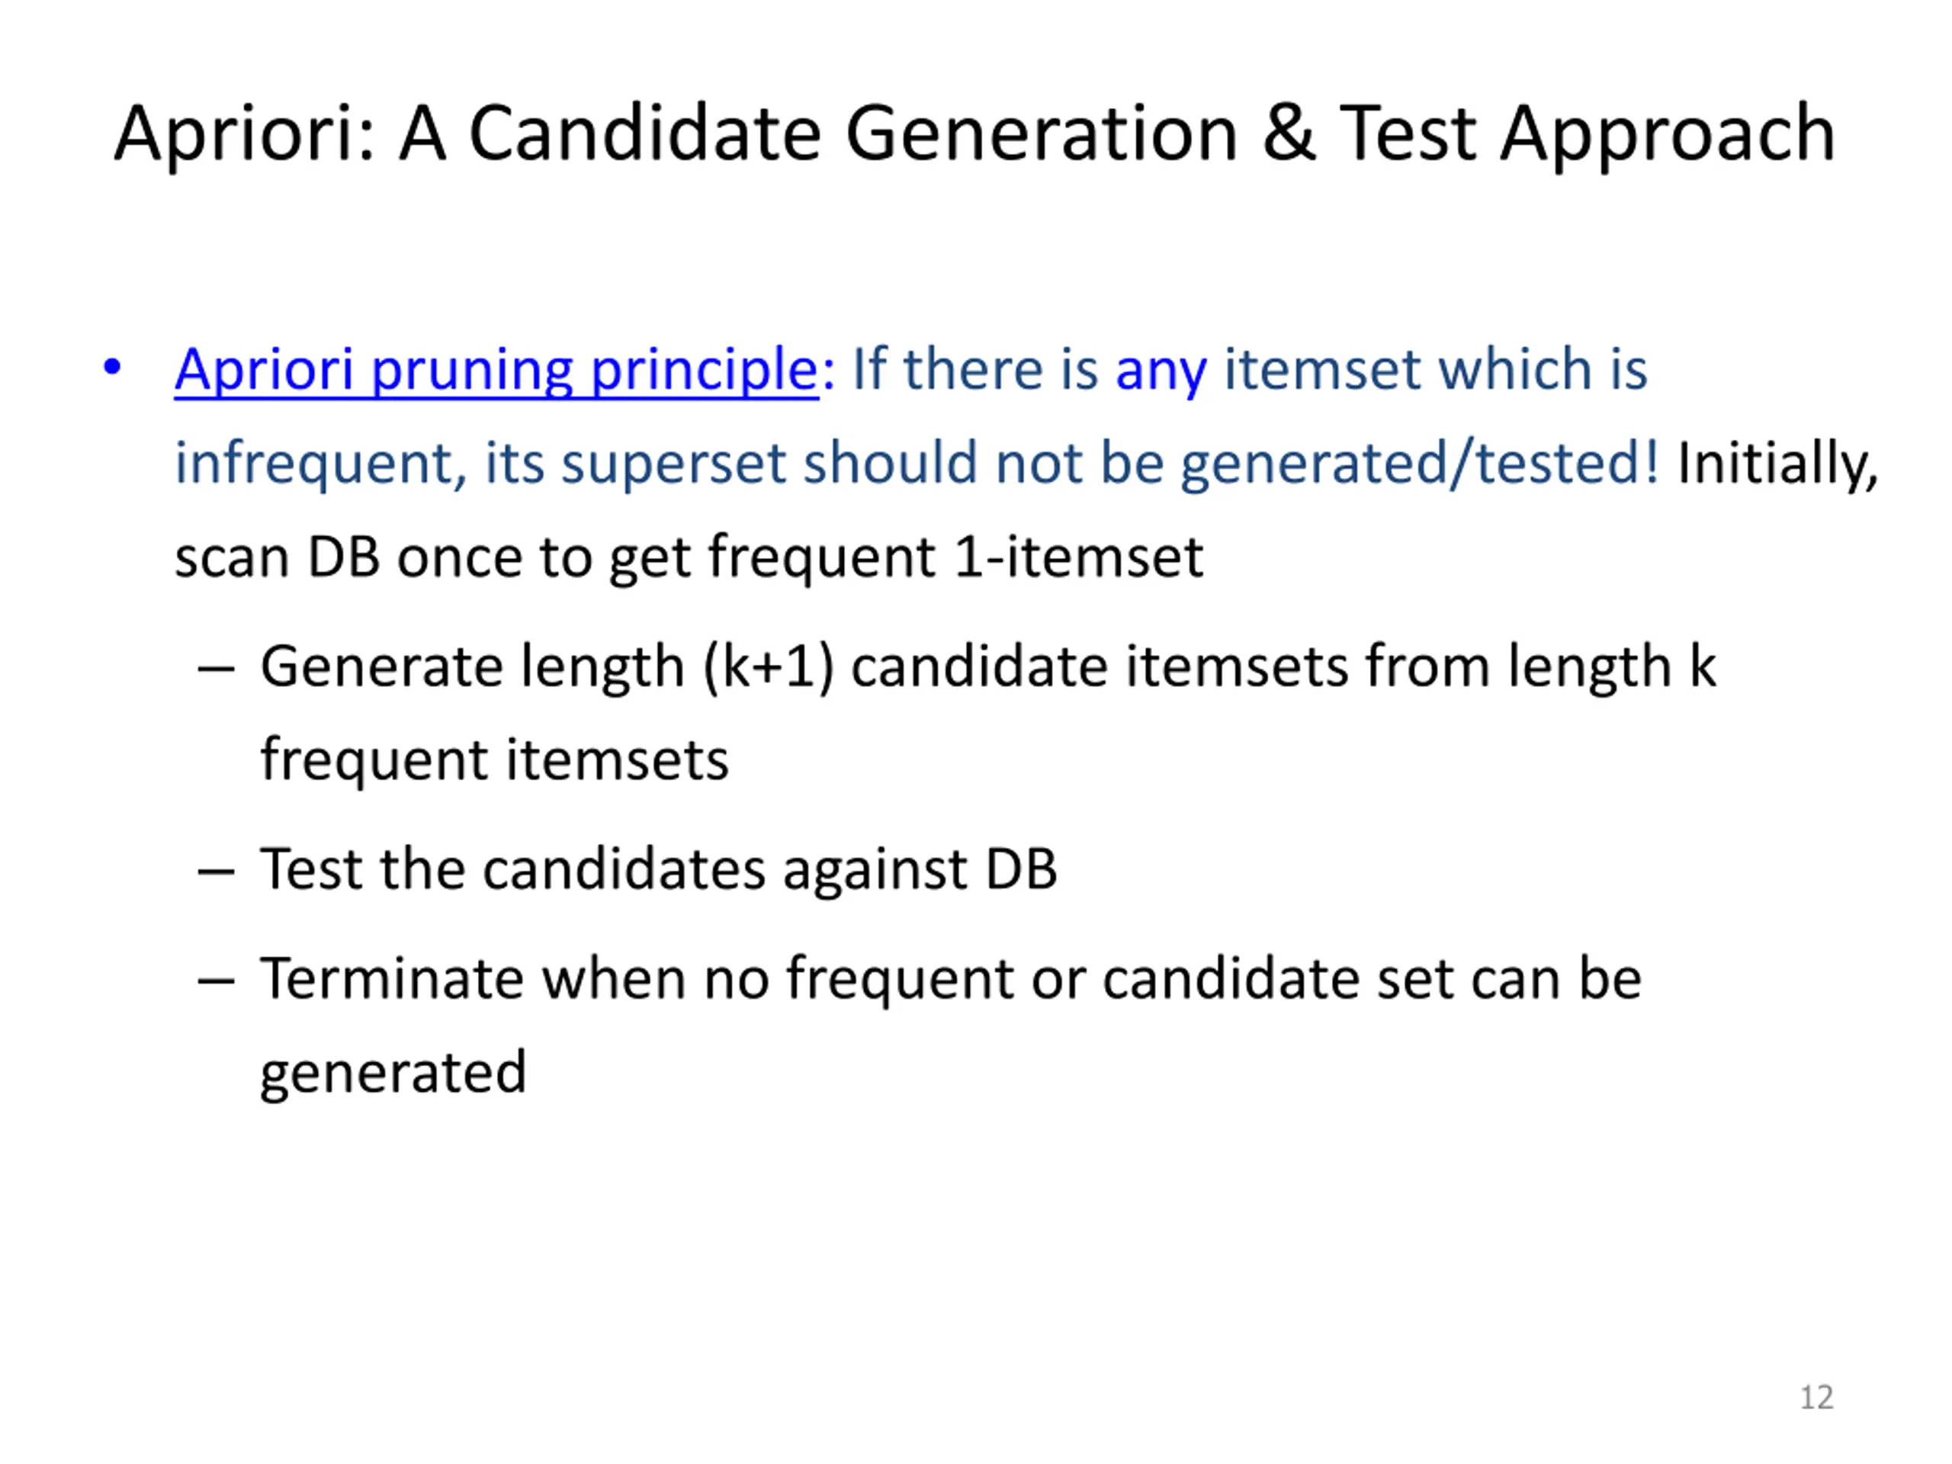The image size is (1952, 1464).
Task: Click the "(k+1)" expression
Action: 768,666
